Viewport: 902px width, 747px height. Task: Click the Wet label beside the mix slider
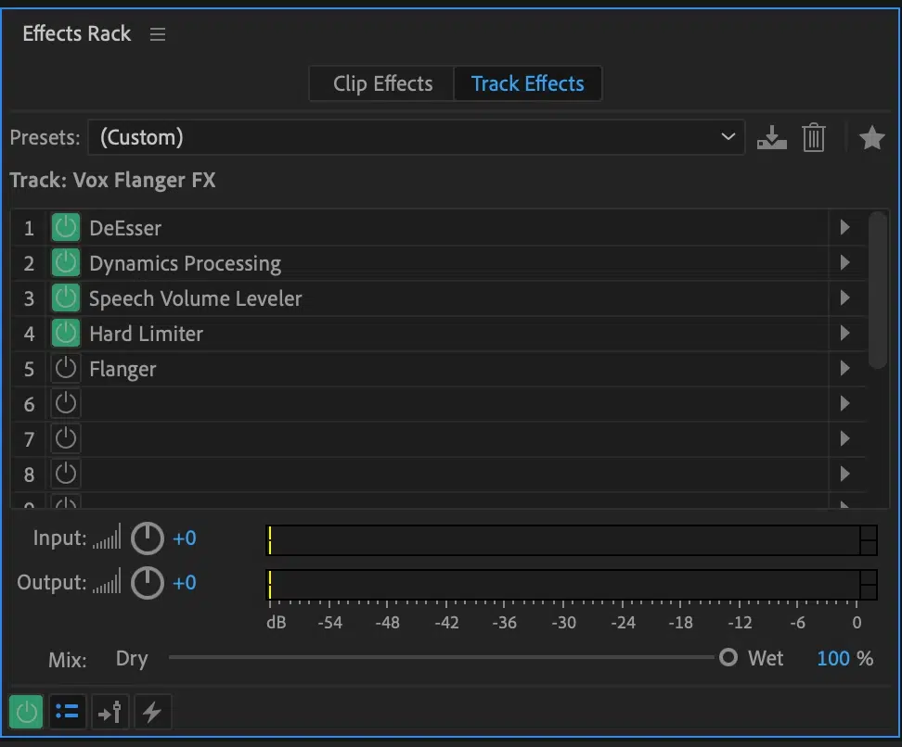(765, 659)
